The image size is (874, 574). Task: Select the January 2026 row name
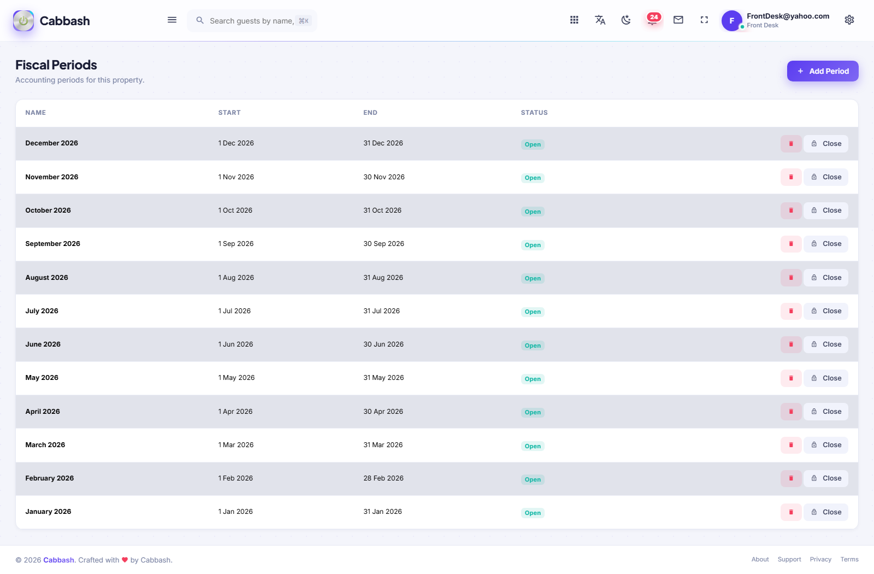click(48, 512)
